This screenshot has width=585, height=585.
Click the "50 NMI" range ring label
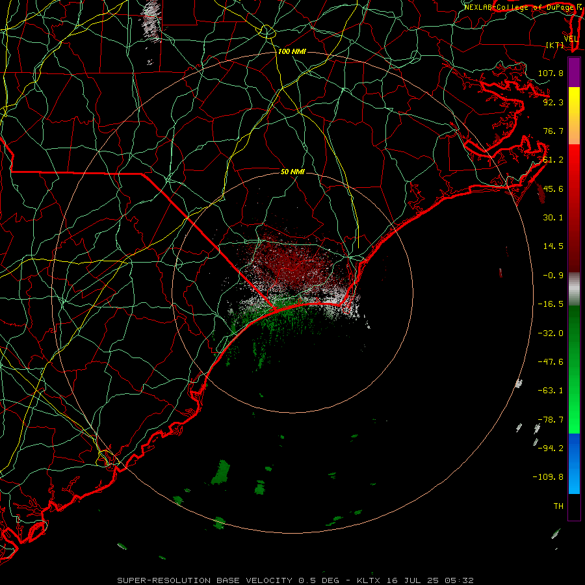tap(292, 172)
